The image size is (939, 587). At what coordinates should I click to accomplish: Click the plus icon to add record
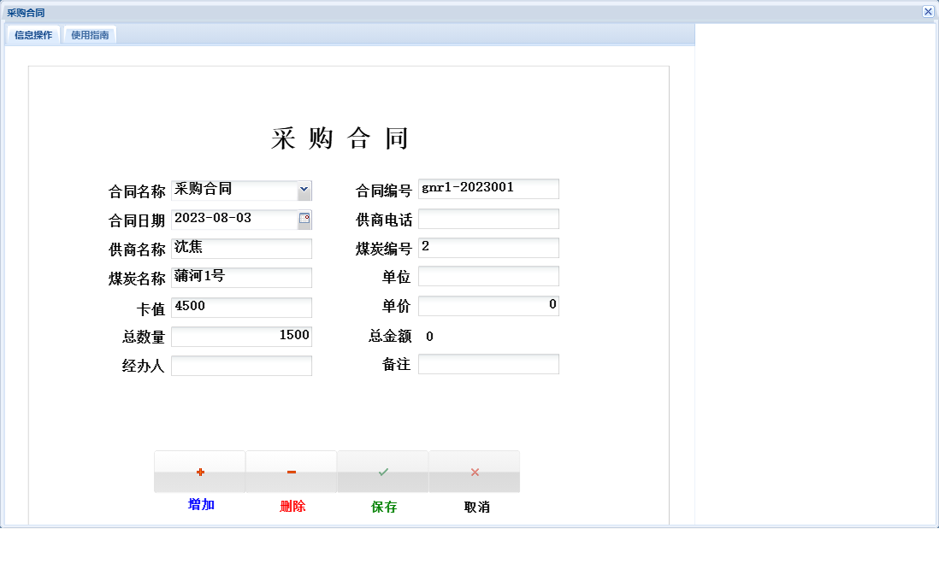click(x=199, y=471)
